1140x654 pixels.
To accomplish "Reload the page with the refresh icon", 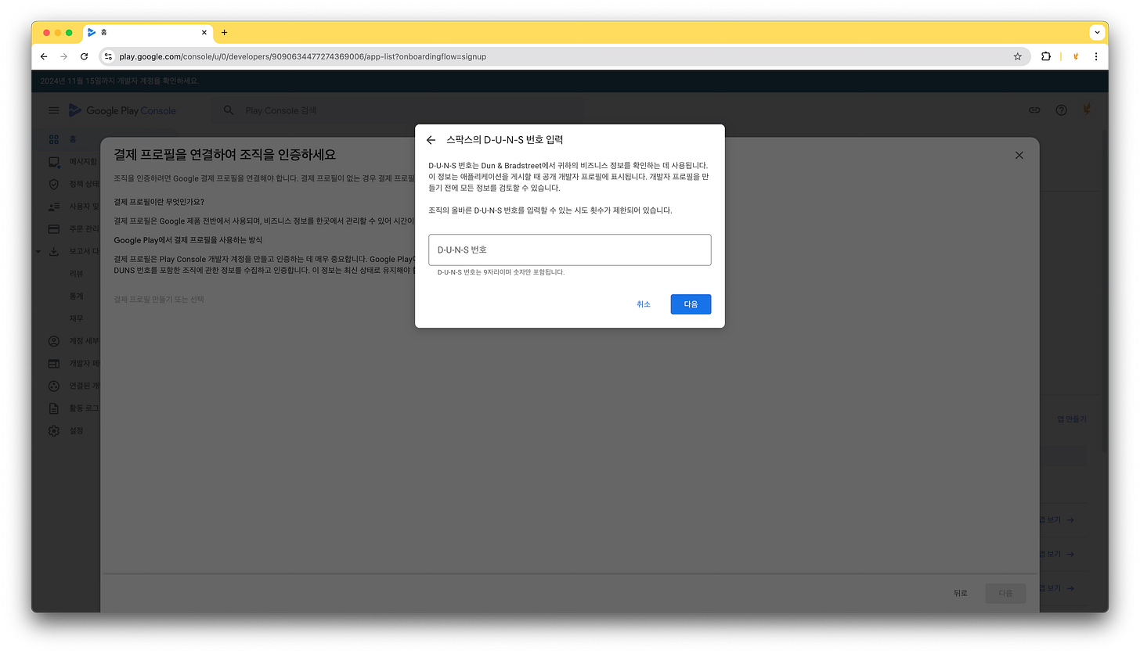I will (85, 56).
